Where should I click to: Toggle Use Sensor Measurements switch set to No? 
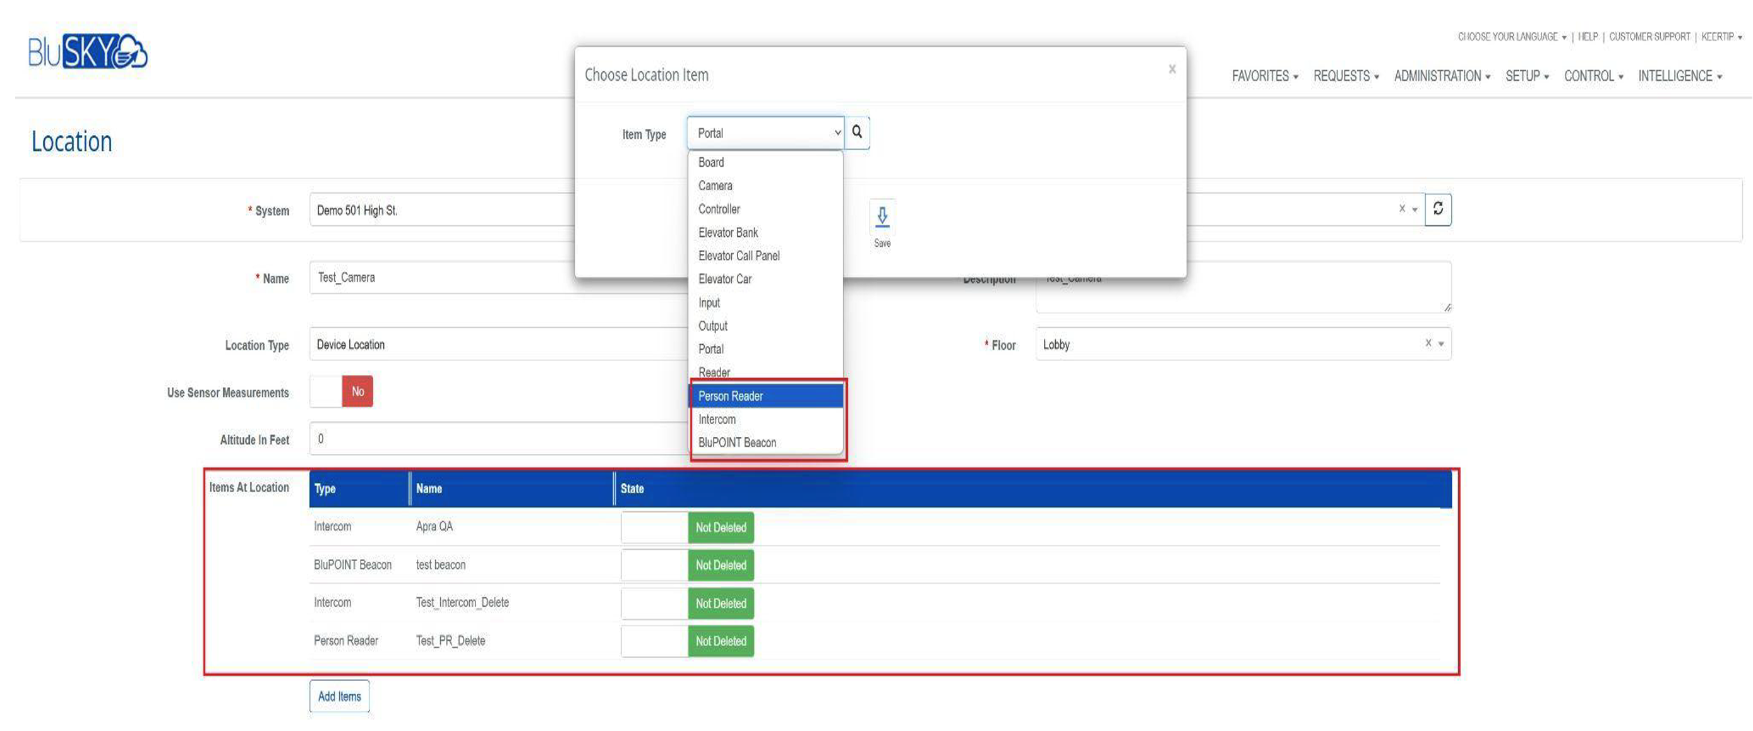(342, 391)
